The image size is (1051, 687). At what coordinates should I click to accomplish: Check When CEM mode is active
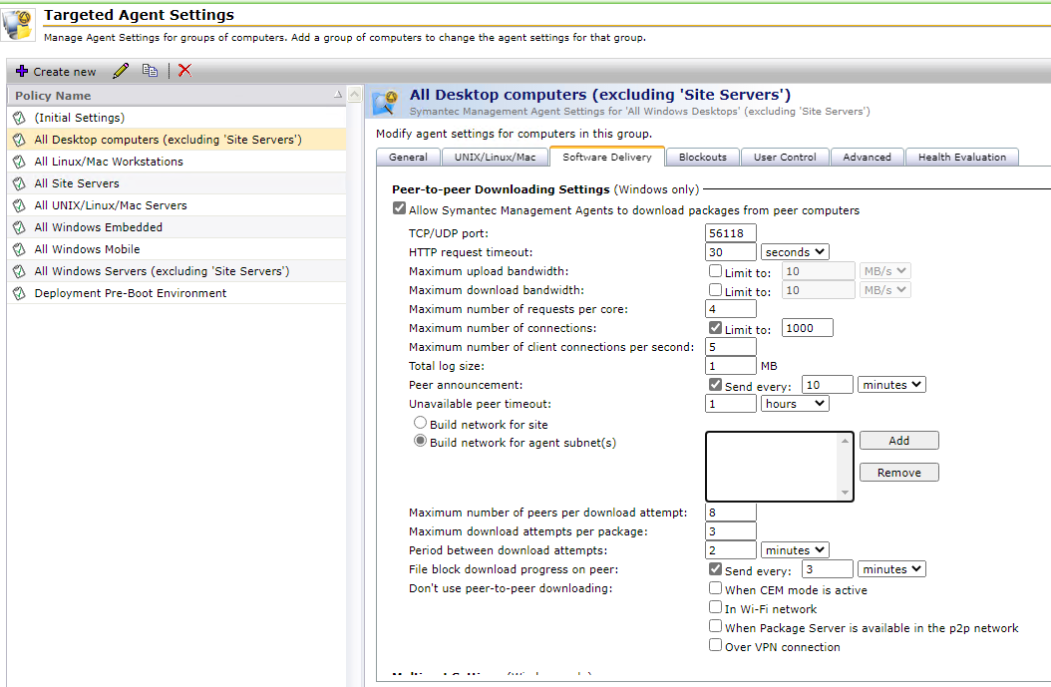[715, 588]
